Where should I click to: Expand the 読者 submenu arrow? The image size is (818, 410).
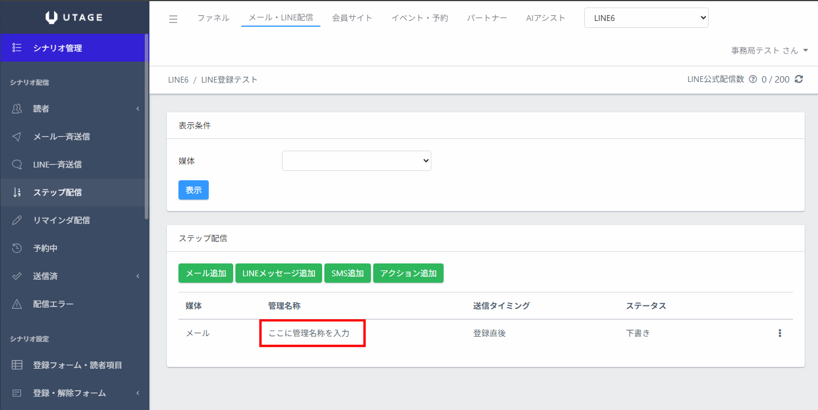pos(138,109)
